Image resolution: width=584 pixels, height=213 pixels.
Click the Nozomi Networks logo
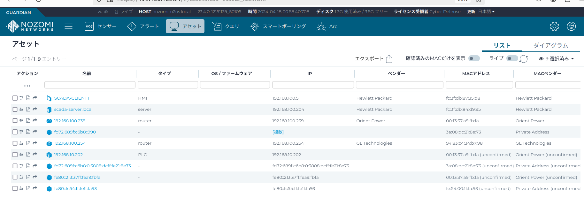(x=30, y=26)
